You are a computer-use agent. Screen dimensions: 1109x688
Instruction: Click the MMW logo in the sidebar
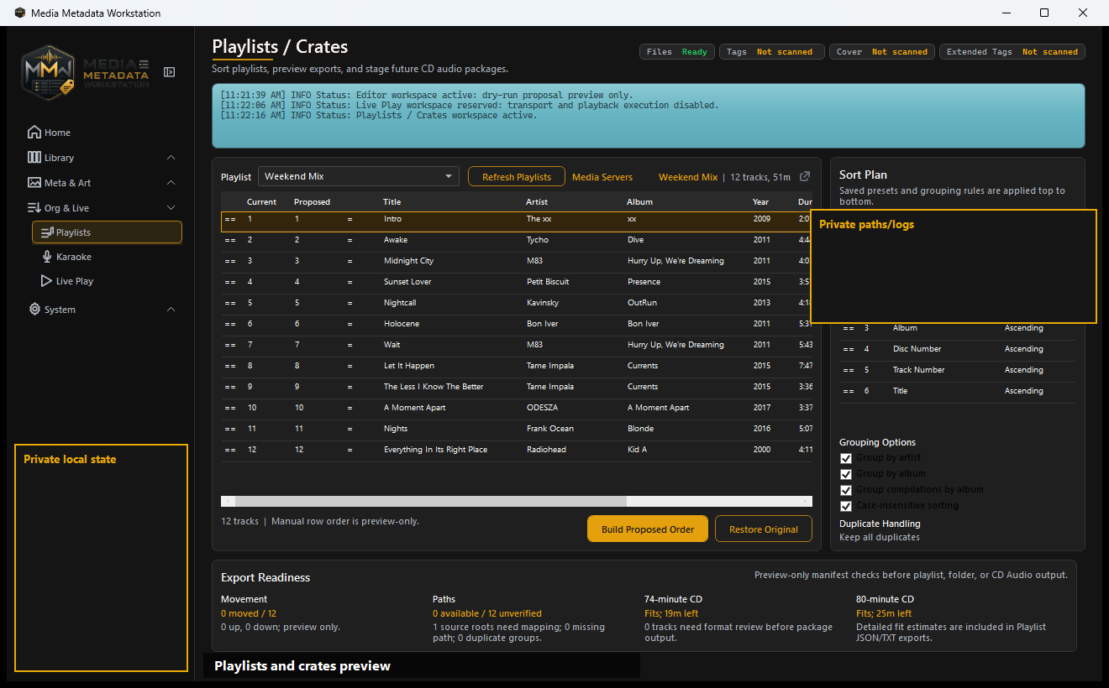pos(49,73)
